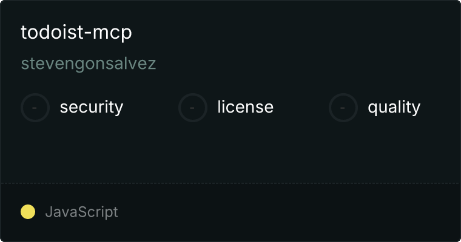Click the blank area right of the stevengonsalvez name
Image resolution: width=461 pixels, height=242 pixels.
[306, 64]
